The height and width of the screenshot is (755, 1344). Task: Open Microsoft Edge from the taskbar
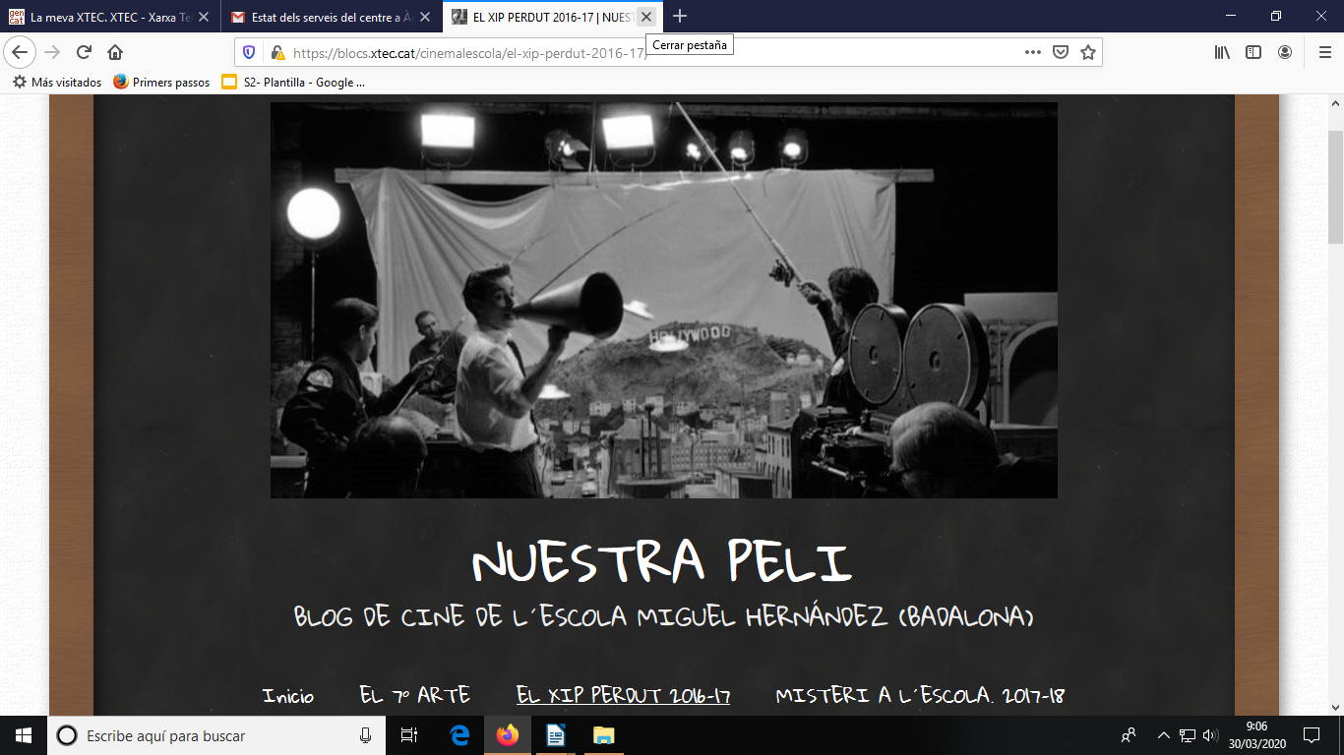tap(459, 735)
